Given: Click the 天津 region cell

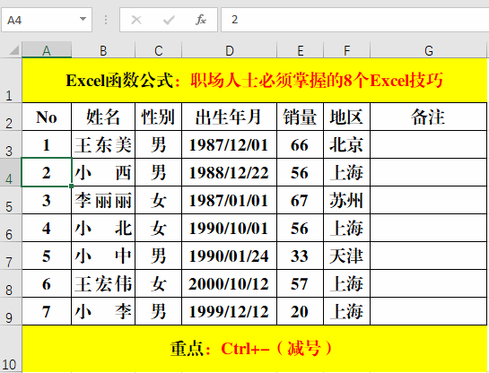Looking at the screenshot, I should [347, 256].
